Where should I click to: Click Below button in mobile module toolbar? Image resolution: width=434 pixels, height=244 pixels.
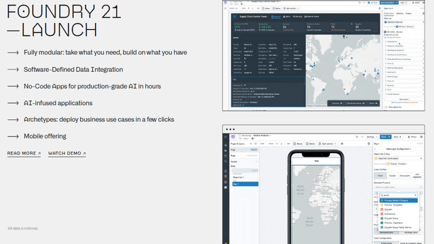pyautogui.click(x=311, y=144)
